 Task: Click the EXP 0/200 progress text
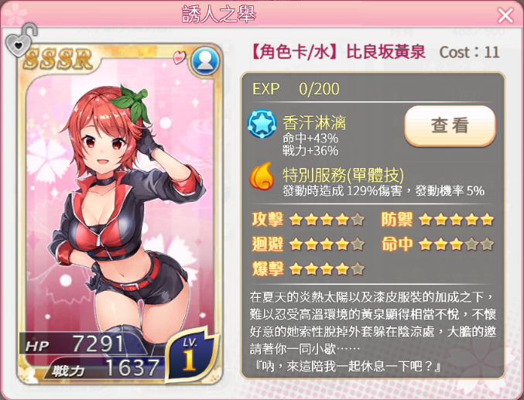(296, 89)
